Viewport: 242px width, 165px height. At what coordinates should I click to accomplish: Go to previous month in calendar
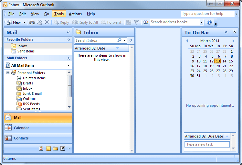pyautogui.click(x=187, y=41)
